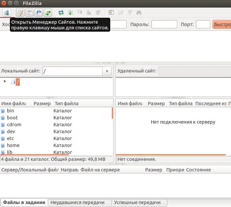Click the cancel current operation icon
Viewport: 231px width, 207px height.
pyautogui.click(x=80, y=12)
